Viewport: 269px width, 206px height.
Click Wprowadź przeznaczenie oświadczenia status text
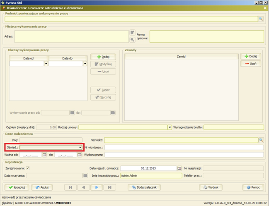pos(27,197)
